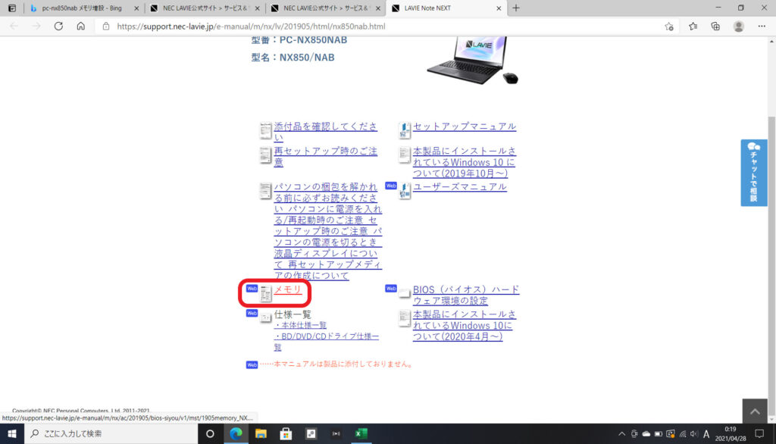Open the Collections toolbar icon

pos(715,26)
